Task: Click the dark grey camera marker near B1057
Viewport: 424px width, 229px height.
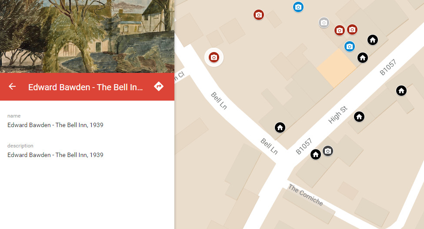Action: coord(328,151)
